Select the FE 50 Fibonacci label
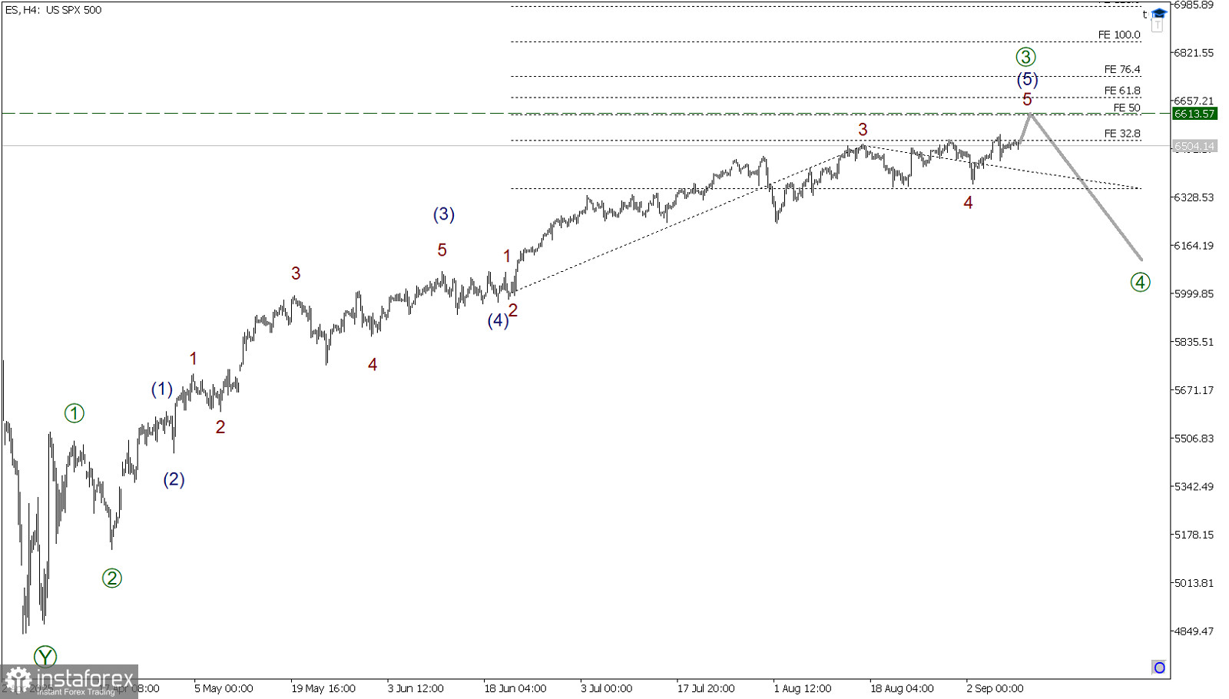The height and width of the screenshot is (699, 1229). tap(1127, 108)
